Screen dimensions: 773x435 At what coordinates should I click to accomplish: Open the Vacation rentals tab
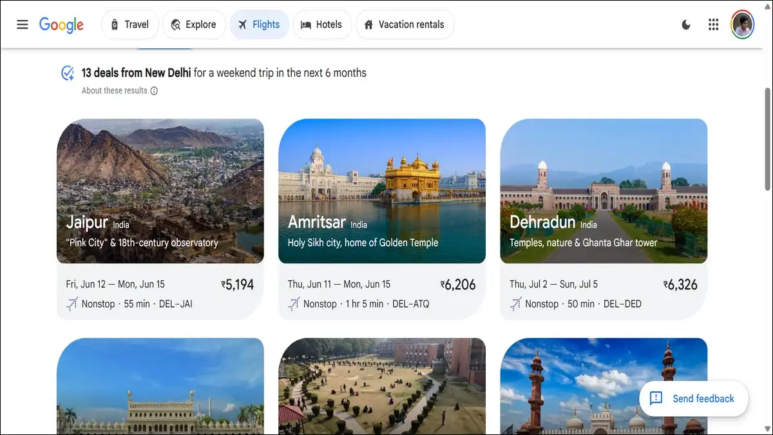pyautogui.click(x=405, y=24)
